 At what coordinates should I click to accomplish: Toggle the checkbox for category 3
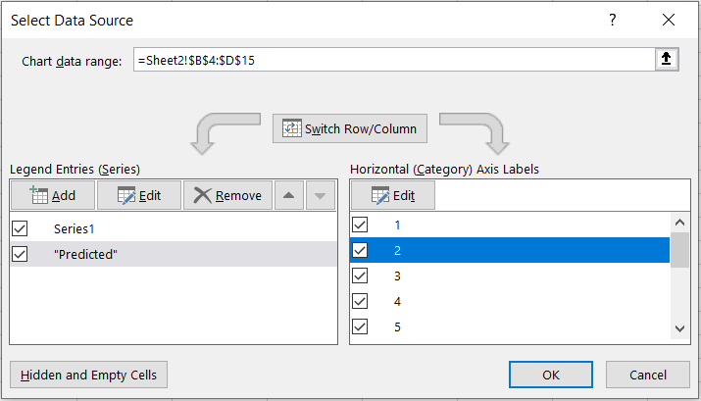click(x=360, y=276)
